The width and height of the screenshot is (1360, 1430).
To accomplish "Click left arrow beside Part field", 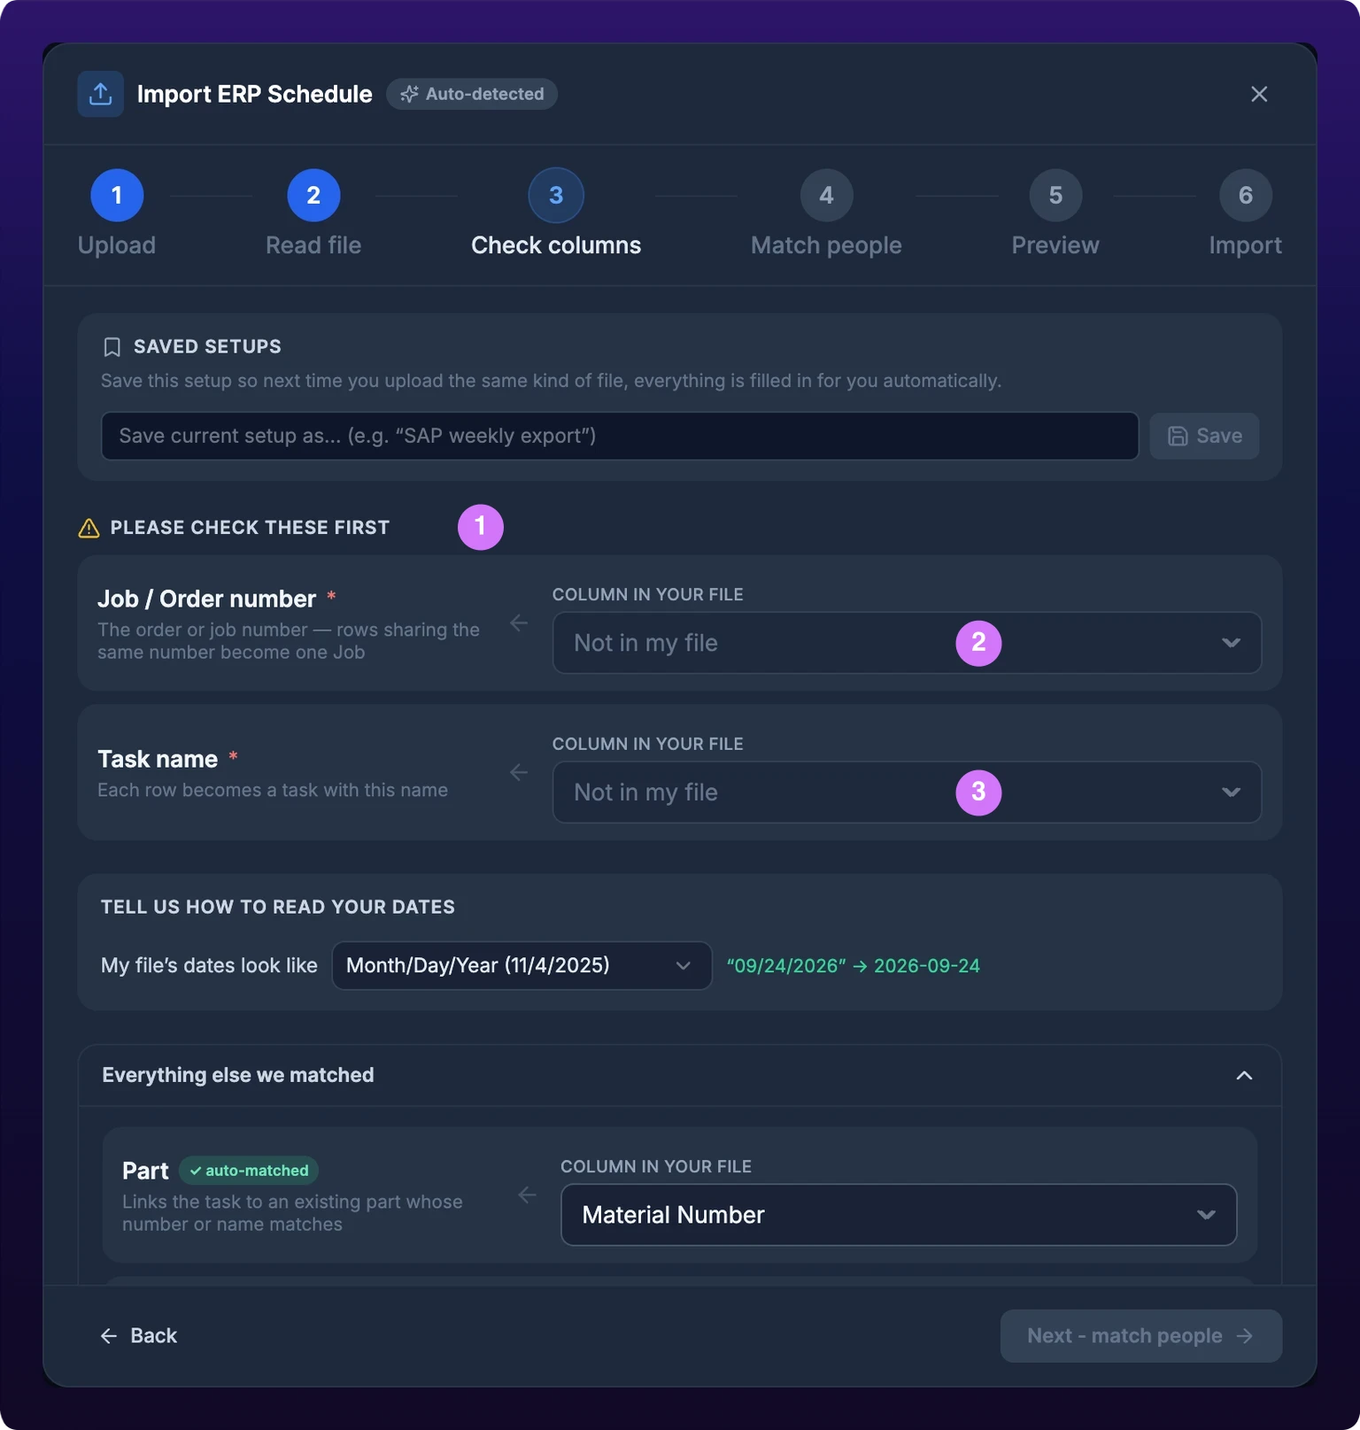I will coord(527,1195).
